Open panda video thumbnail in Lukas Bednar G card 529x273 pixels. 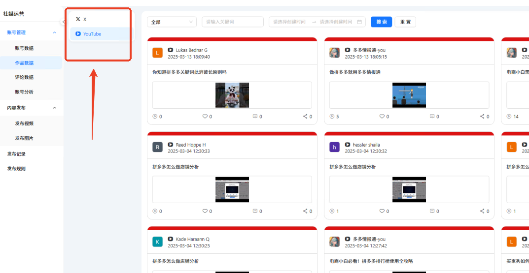point(232,95)
